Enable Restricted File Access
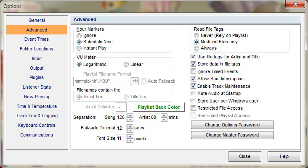Image resolution: width=308 pixels, height=168 pixels. 193,108
